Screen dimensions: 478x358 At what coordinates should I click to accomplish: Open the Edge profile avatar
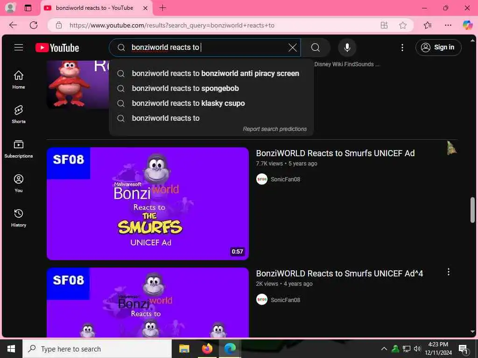pyautogui.click(x=10, y=8)
